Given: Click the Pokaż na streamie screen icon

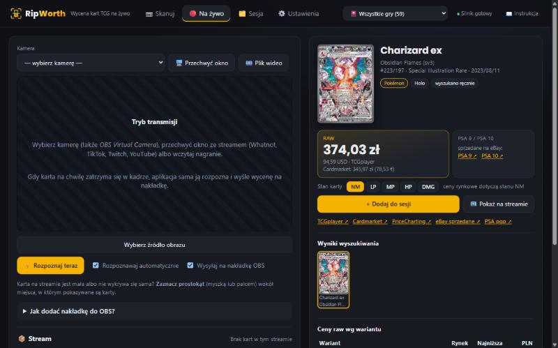Looking at the screenshot, I should [474, 204].
